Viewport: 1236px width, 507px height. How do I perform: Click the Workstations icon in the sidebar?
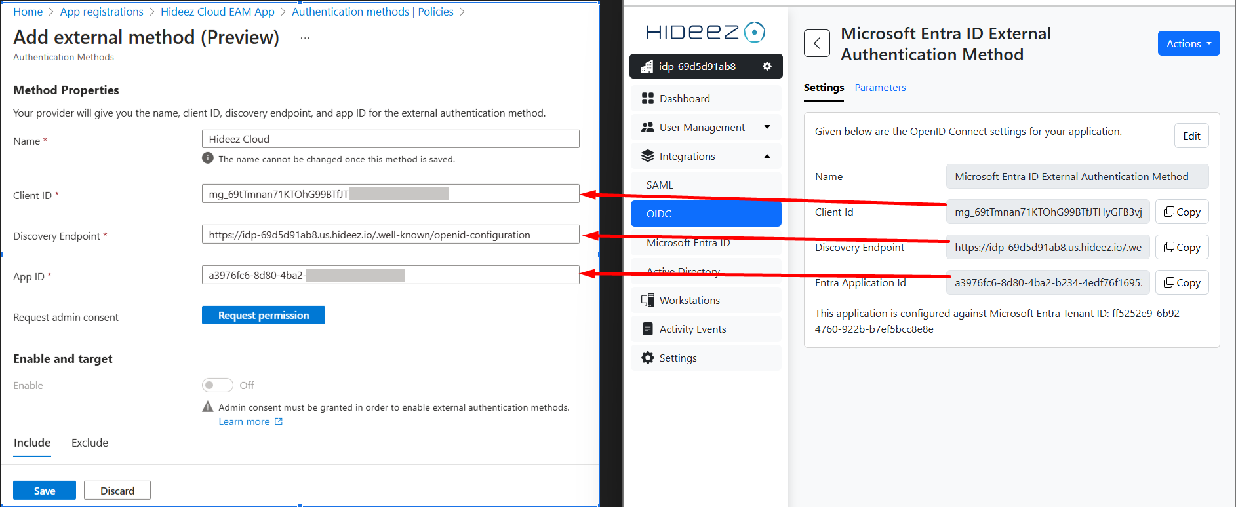pyautogui.click(x=647, y=300)
